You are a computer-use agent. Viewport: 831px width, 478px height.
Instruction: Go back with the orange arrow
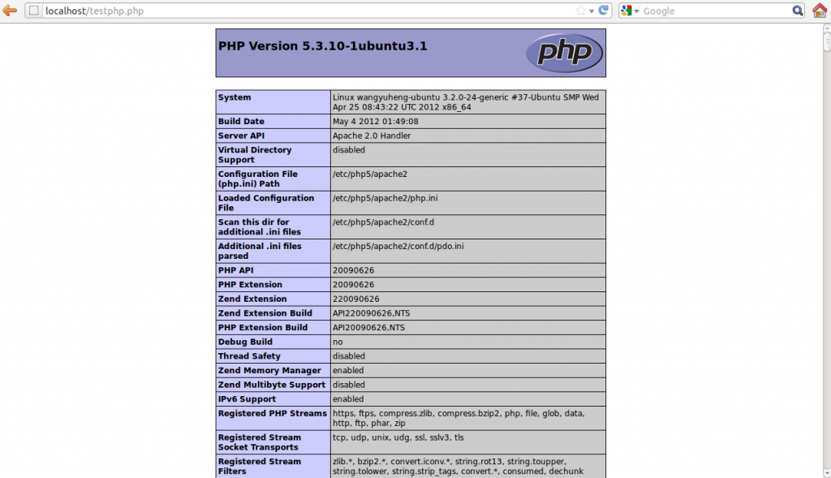[x=10, y=11]
